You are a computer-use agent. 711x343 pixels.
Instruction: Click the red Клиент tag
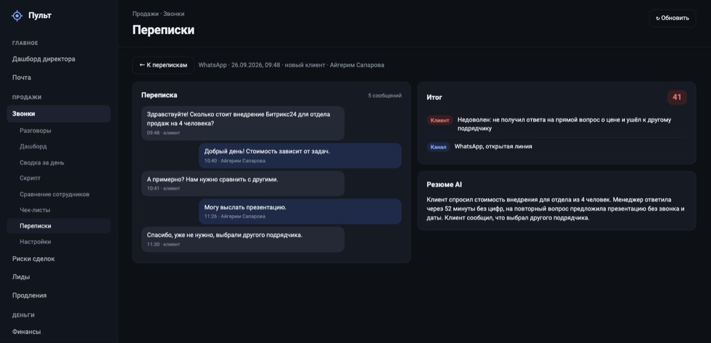tap(440, 120)
